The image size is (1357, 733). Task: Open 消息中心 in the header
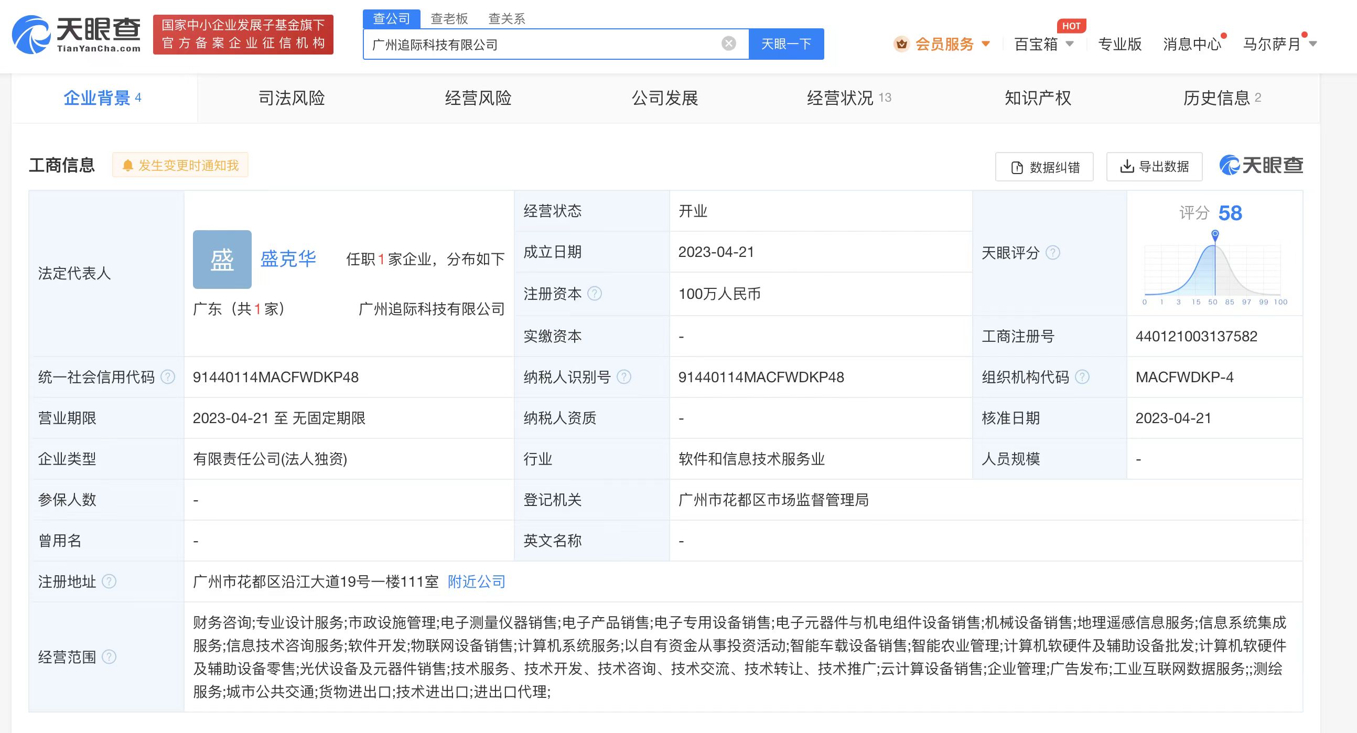[1192, 44]
